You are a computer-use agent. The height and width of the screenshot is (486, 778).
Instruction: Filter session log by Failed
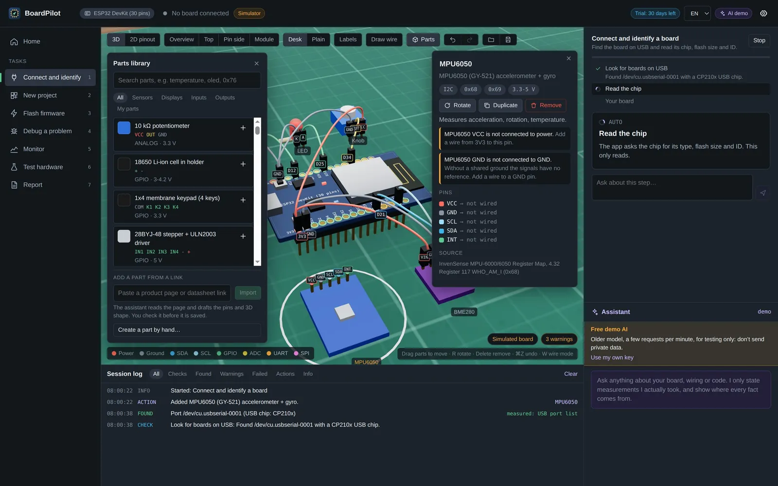[x=260, y=374]
